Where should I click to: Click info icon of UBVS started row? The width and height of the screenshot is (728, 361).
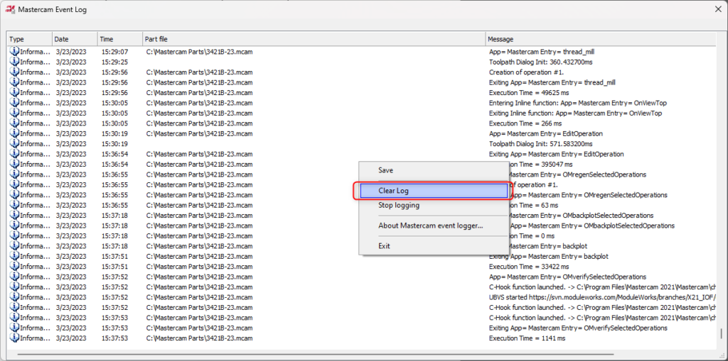[14, 296]
